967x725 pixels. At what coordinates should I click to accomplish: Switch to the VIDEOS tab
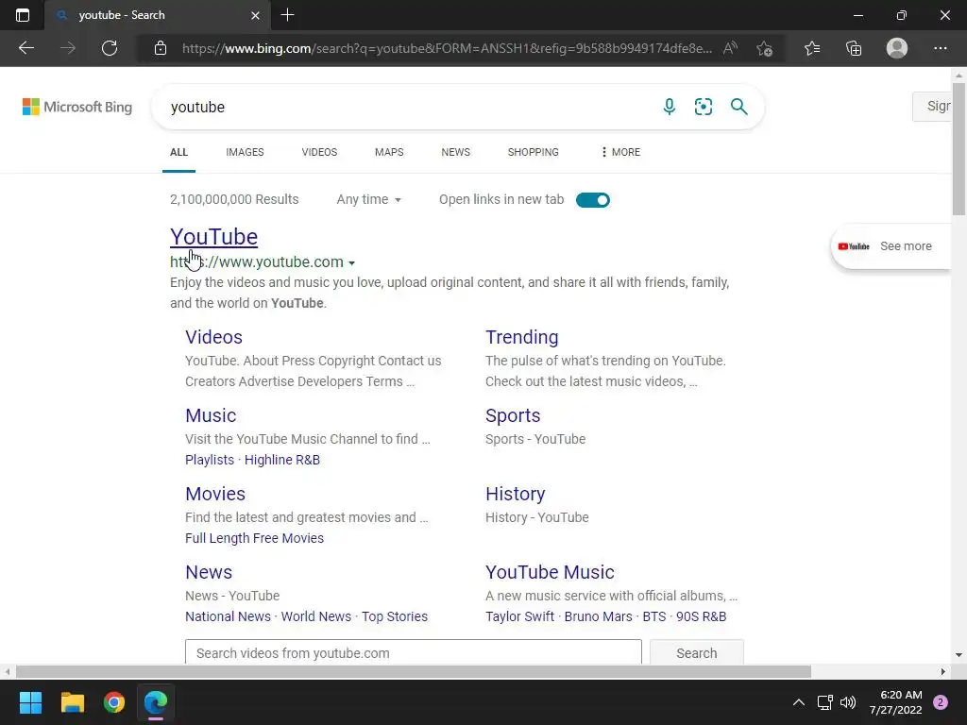tap(319, 152)
